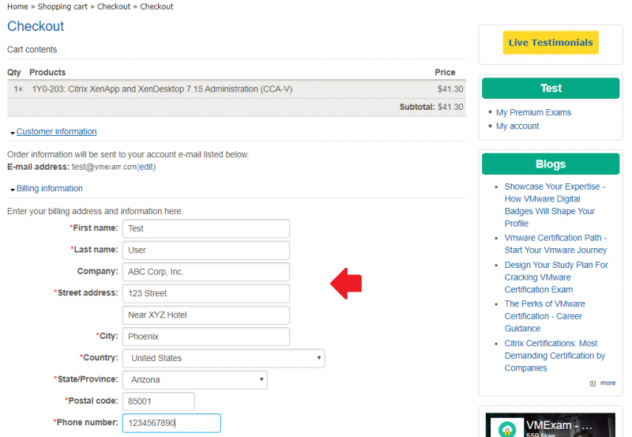
Task: Click the Live Testimonials banner
Action: coord(551,43)
